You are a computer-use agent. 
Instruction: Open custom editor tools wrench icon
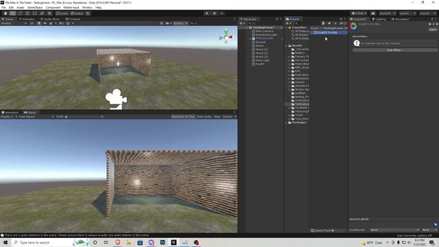pyautogui.click(x=49, y=13)
